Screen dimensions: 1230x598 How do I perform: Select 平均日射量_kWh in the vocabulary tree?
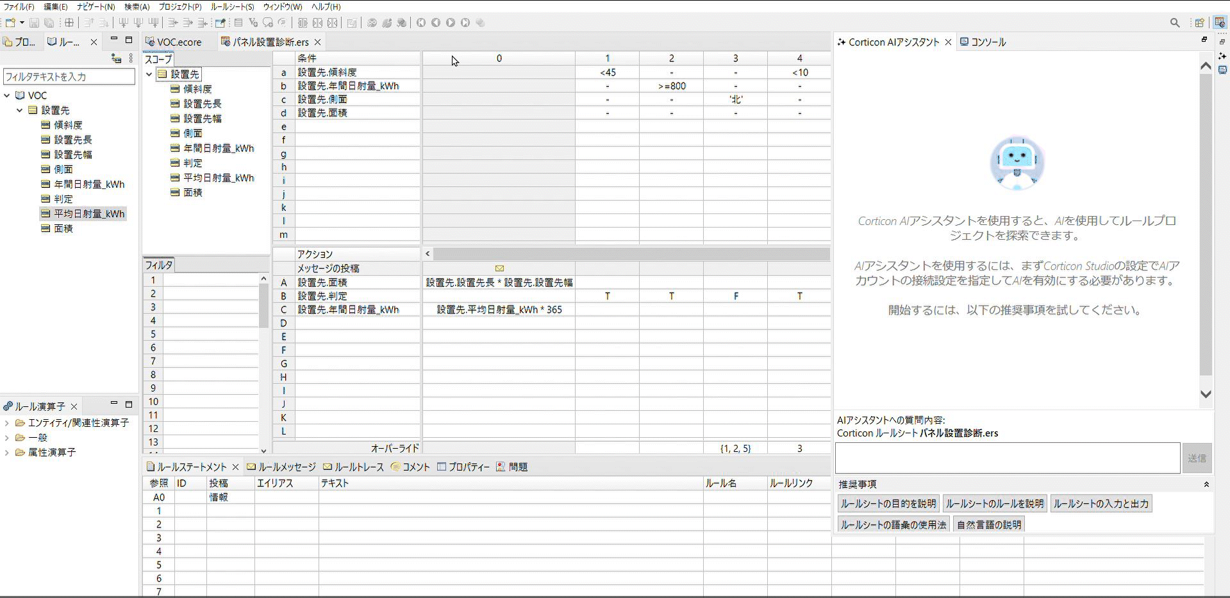[x=89, y=214]
